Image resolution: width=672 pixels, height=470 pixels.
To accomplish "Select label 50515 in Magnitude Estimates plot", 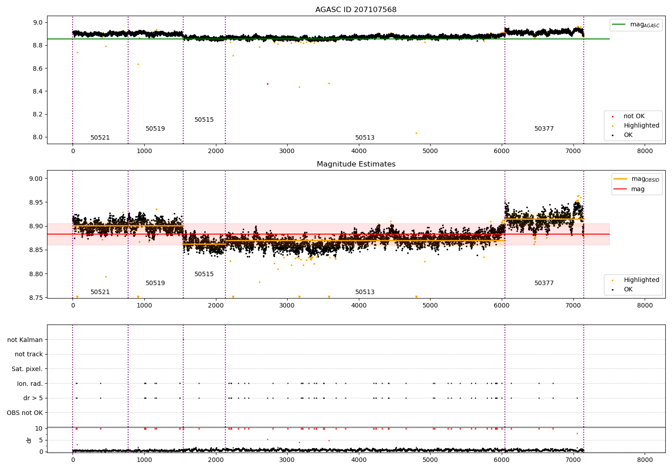I will [x=204, y=274].
